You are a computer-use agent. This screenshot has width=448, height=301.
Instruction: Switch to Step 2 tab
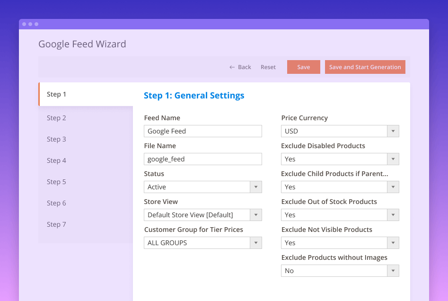click(86, 118)
